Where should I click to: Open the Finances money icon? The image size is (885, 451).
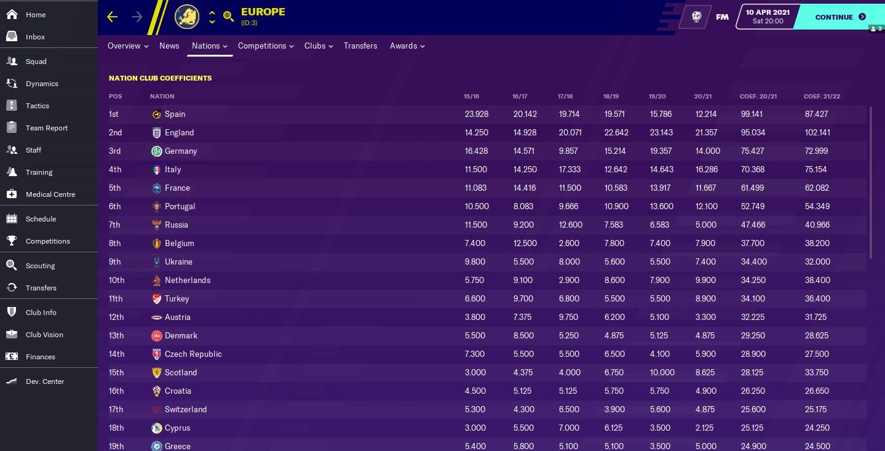pyautogui.click(x=12, y=356)
